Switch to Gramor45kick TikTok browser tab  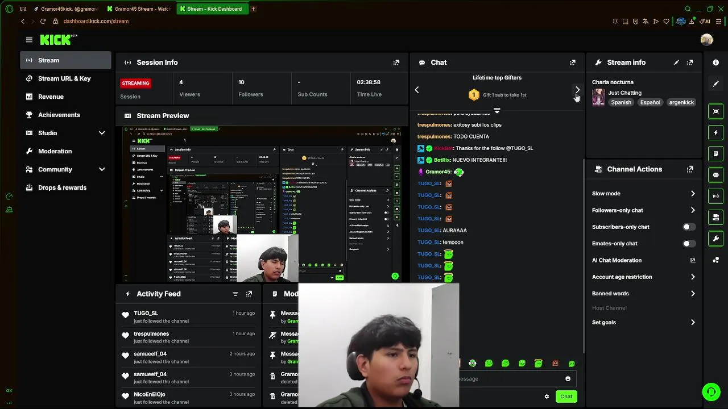pos(65,9)
